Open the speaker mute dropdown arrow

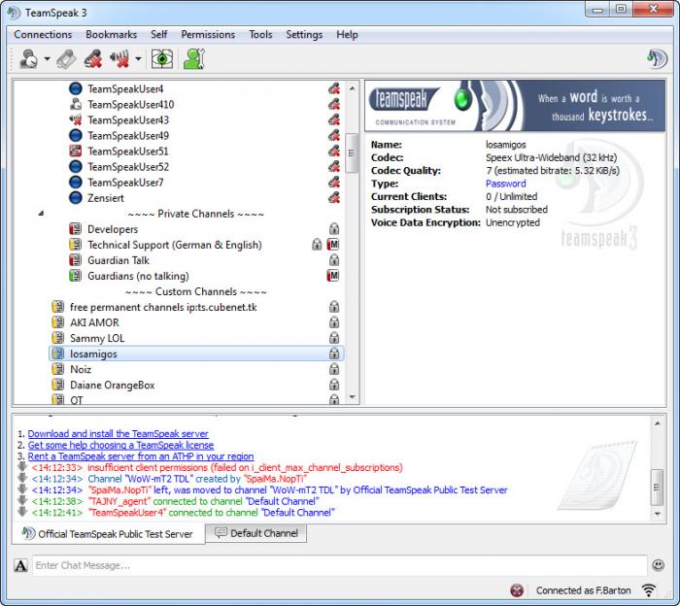click(138, 58)
